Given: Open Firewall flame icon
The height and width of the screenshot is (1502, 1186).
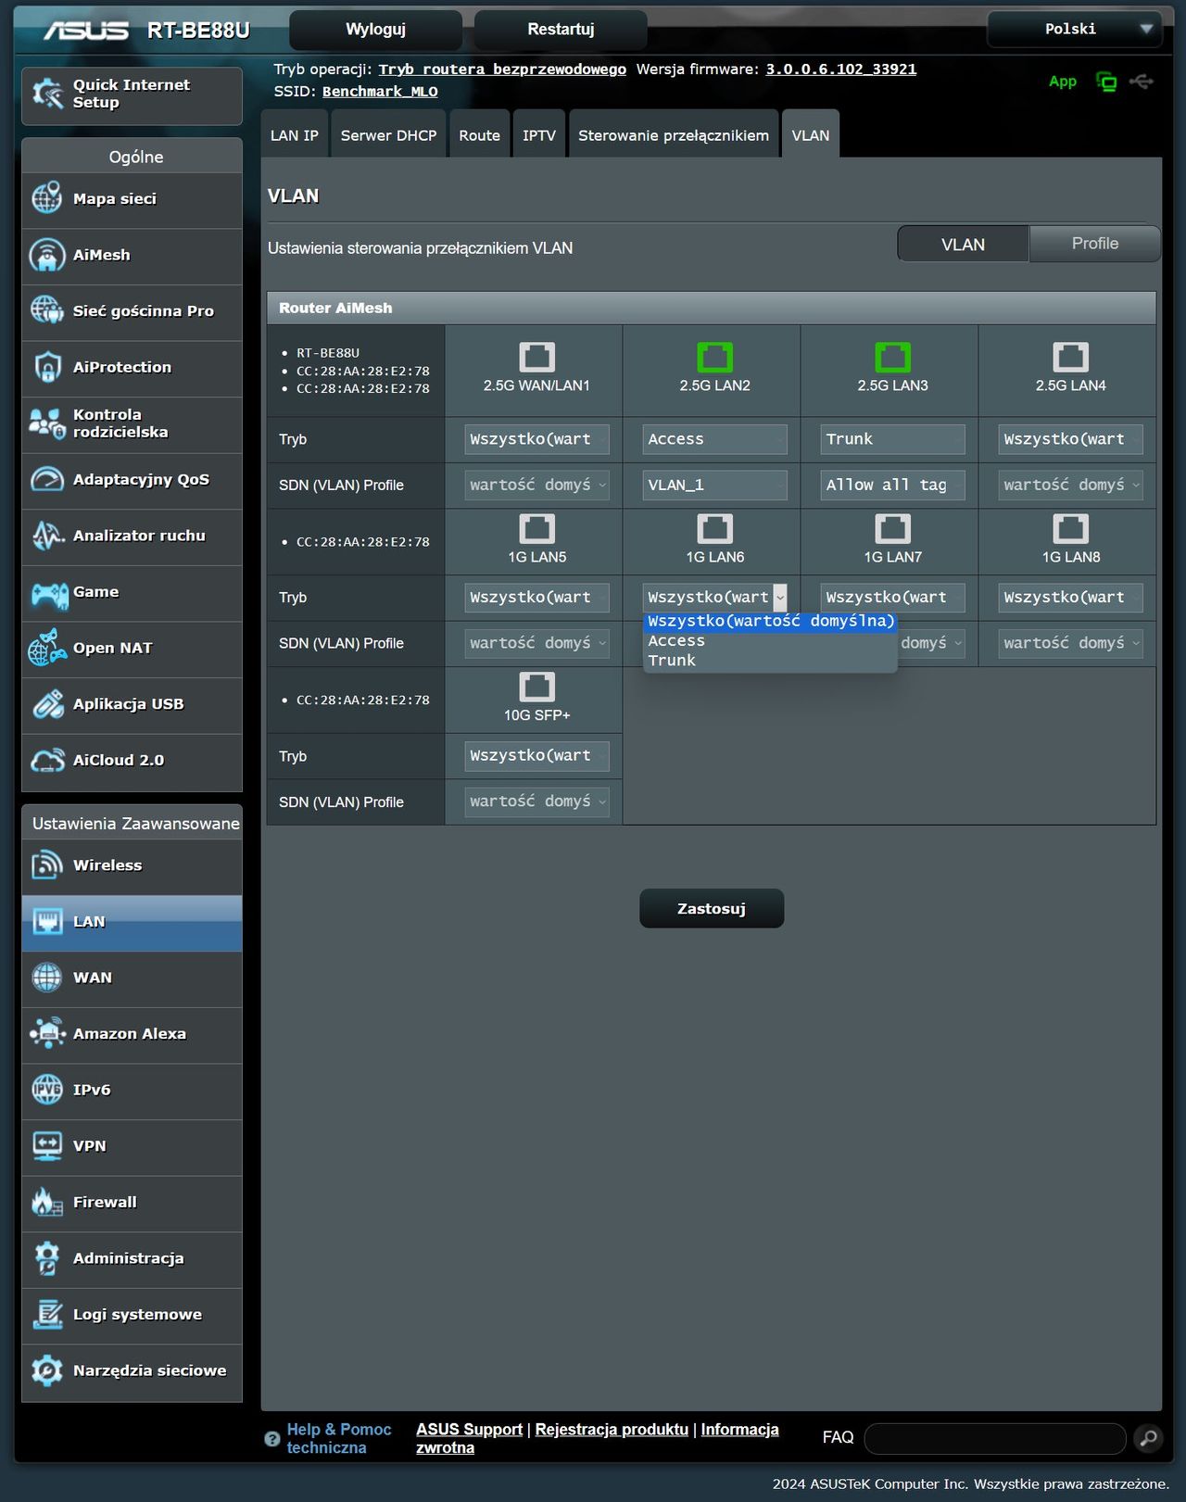Looking at the screenshot, I should (47, 1202).
